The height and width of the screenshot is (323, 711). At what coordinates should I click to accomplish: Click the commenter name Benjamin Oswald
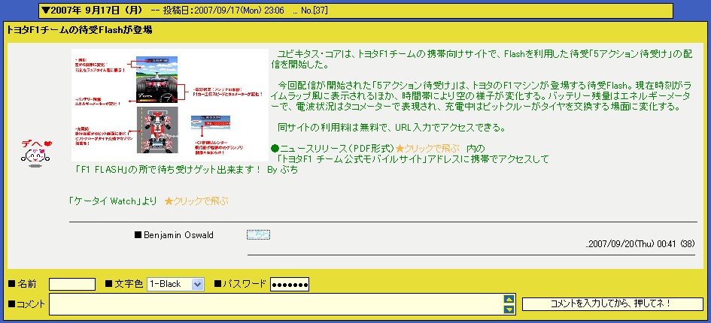pyautogui.click(x=178, y=235)
